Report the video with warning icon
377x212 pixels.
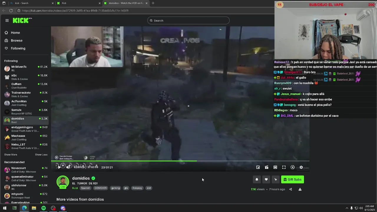pos(300,189)
